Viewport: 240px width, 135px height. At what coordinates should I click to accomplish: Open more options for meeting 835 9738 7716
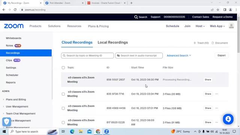pyautogui.click(x=216, y=94)
